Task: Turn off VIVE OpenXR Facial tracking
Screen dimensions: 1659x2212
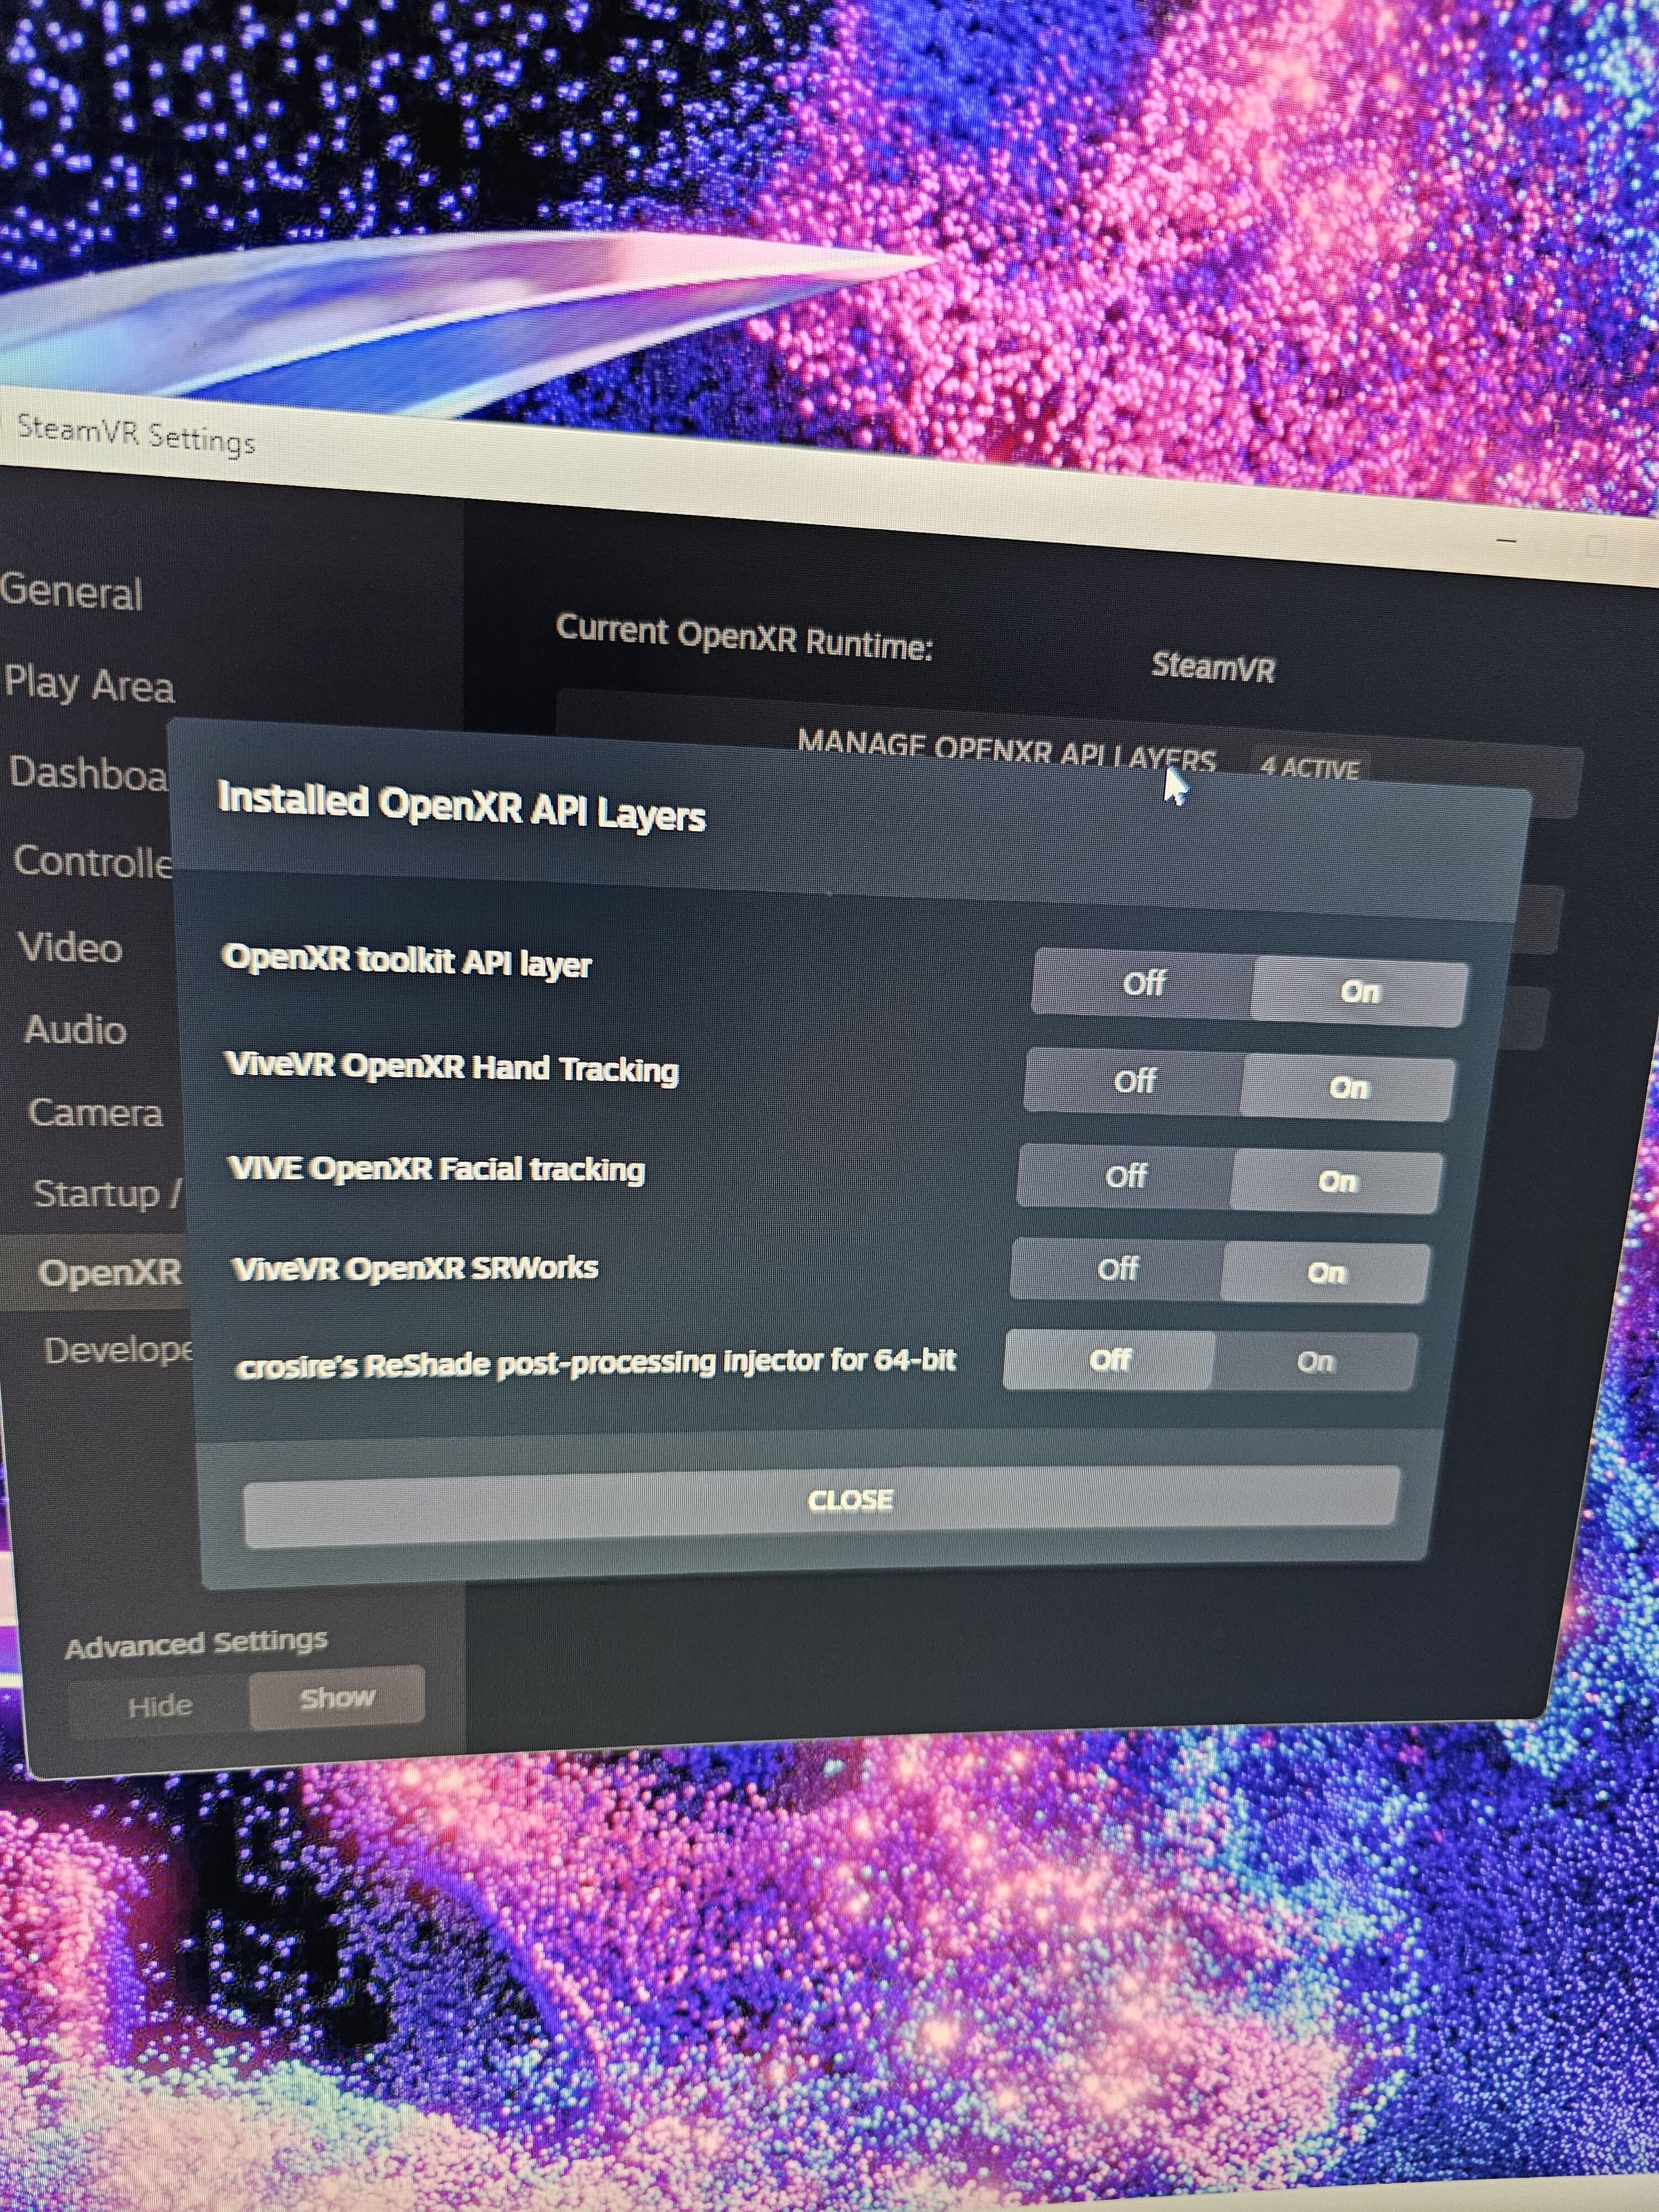Action: point(1125,1176)
